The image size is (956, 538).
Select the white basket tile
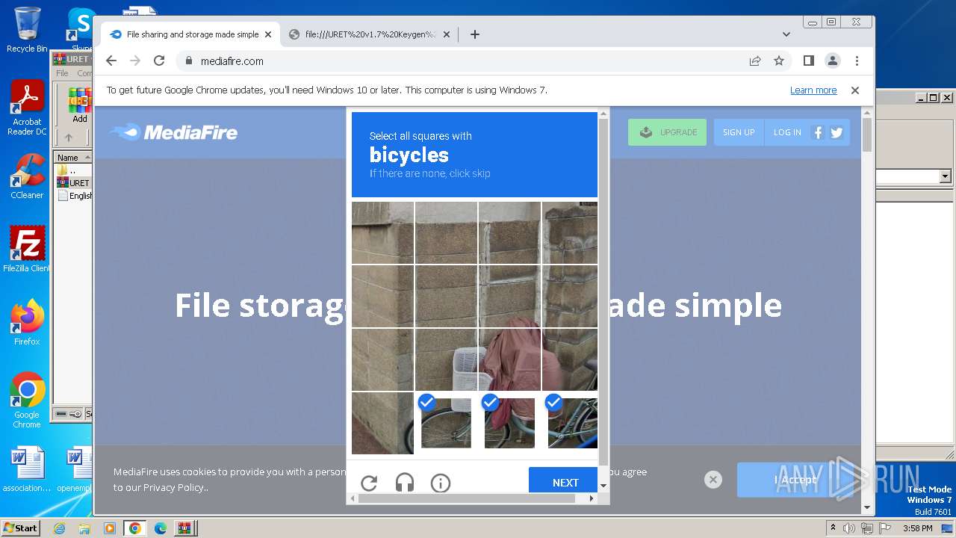pyautogui.click(x=446, y=359)
